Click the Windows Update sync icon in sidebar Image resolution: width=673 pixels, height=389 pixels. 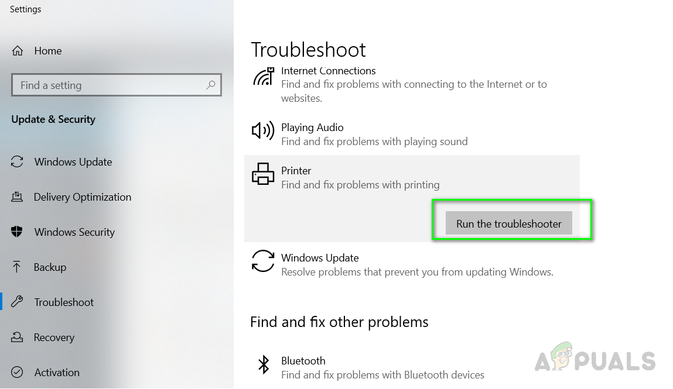(x=18, y=162)
